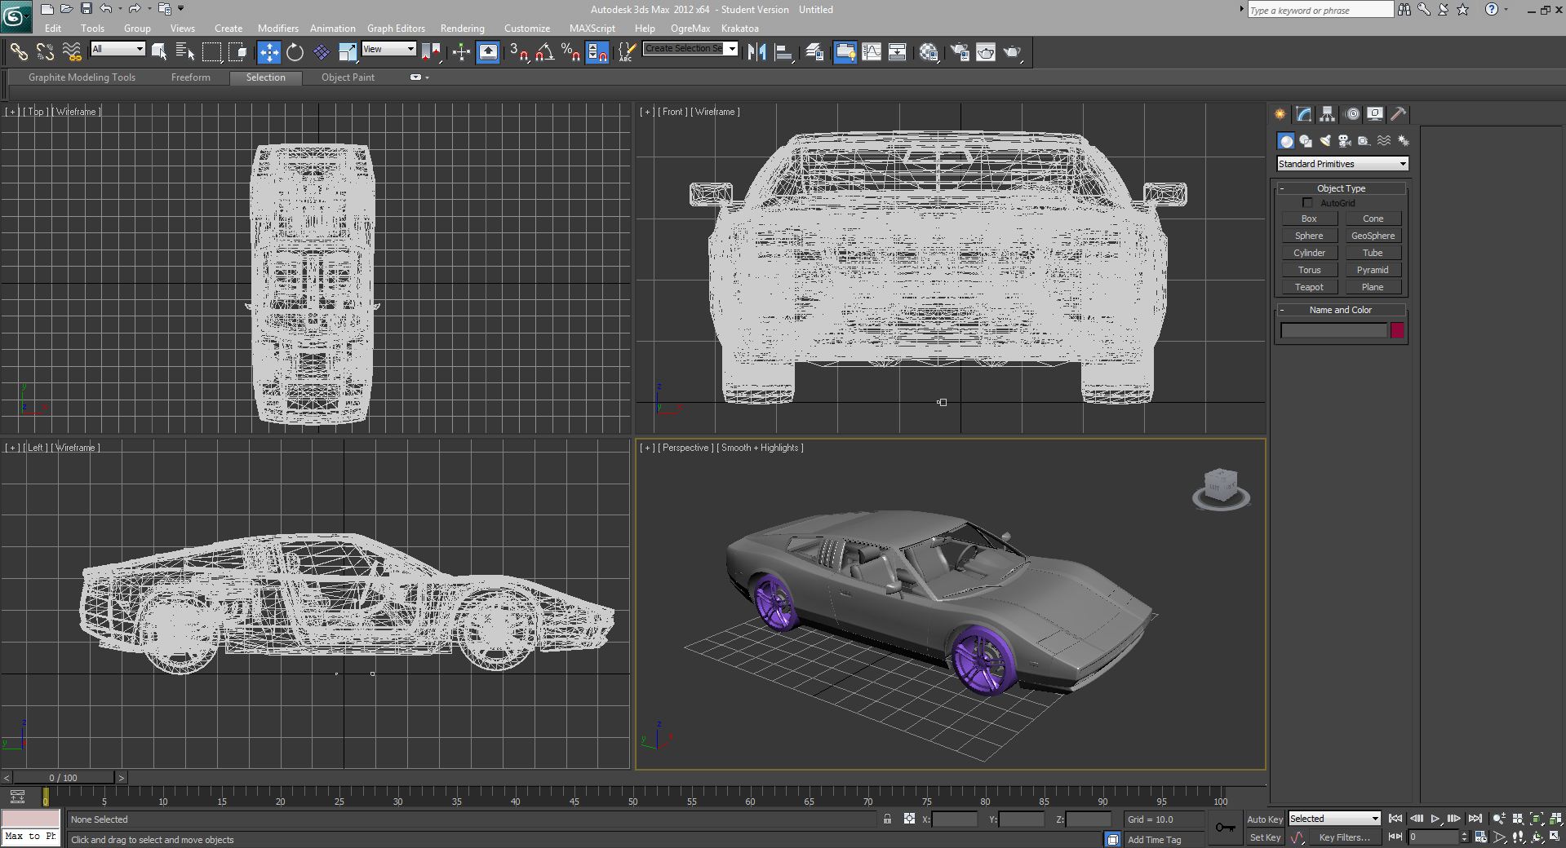Switch to the Freeform ribbon tab
This screenshot has width=1566, height=848.
point(190,77)
